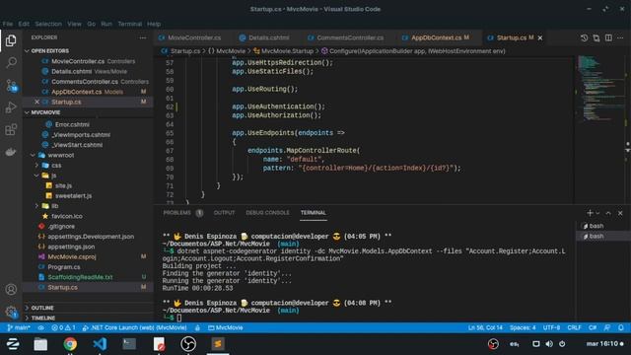Viewport: 631px width, 355px height.
Task: Open the Explorer view in activity bar
Action: click(11, 40)
